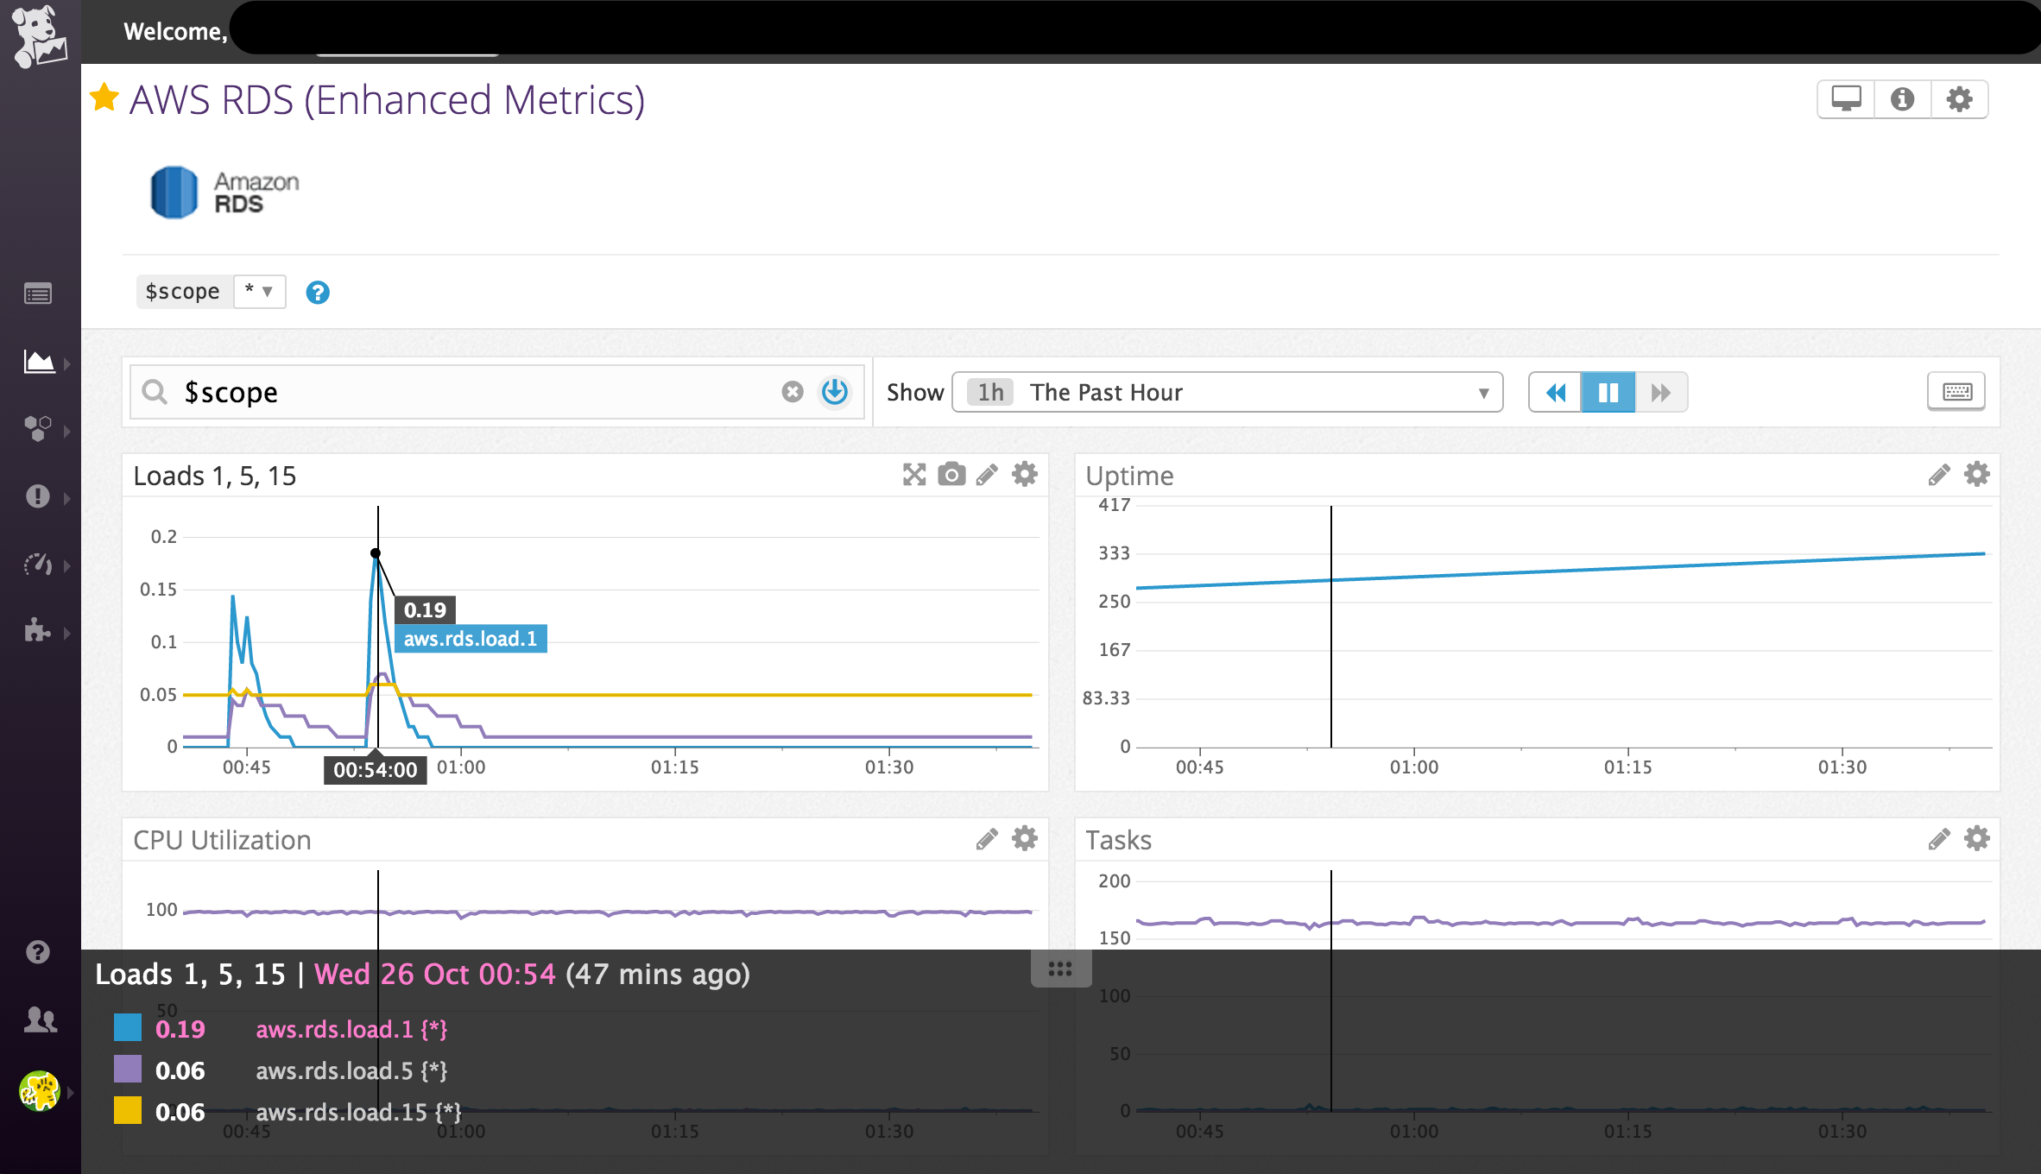This screenshot has width=2041, height=1174.
Task: Open the Tasks widget settings gear
Action: (x=1977, y=838)
